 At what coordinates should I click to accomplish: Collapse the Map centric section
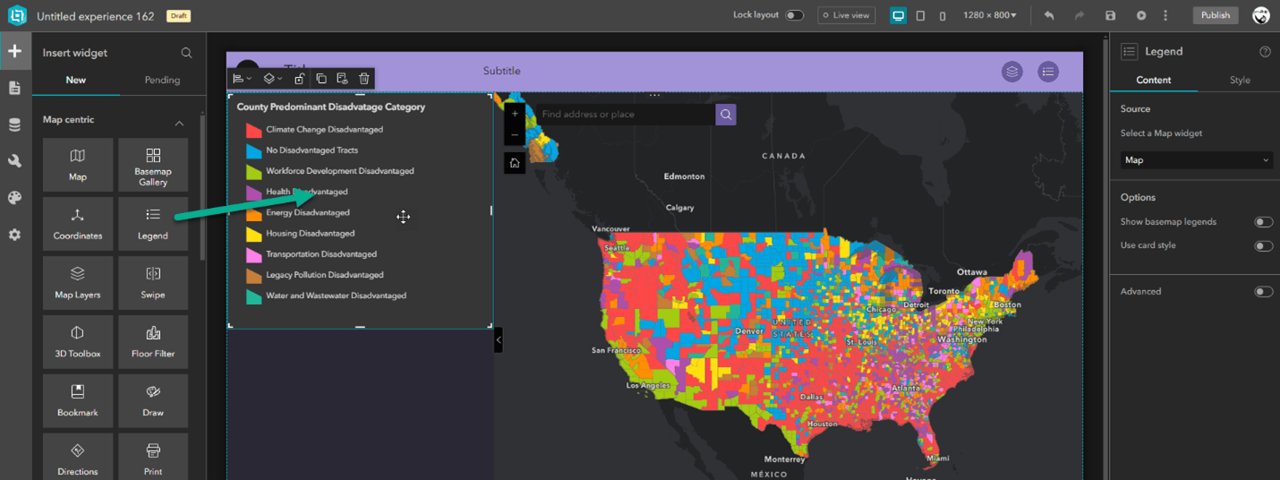[179, 123]
